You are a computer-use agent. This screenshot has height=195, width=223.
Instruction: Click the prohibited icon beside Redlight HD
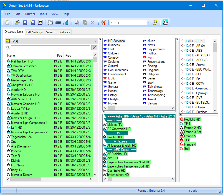(182, 119)
